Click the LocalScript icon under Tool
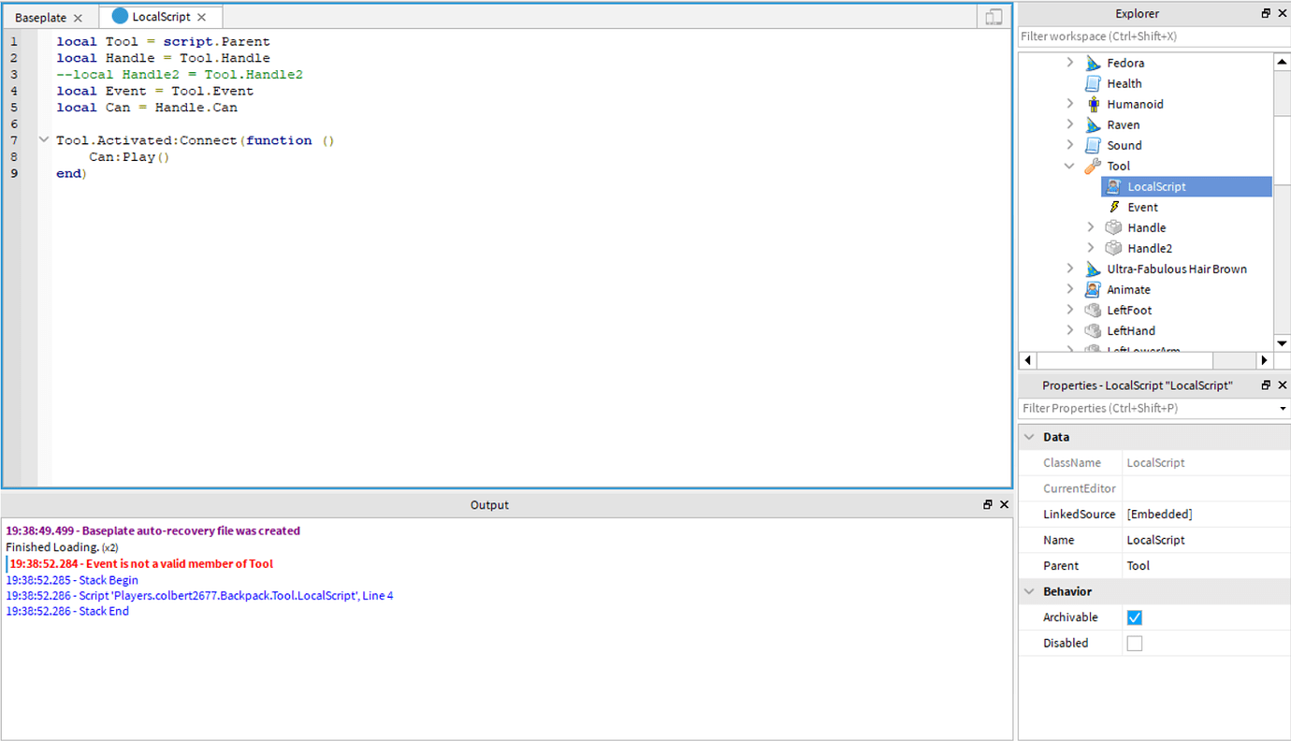The image size is (1291, 741). pyautogui.click(x=1113, y=186)
